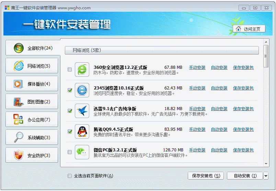The image size is (276, 191).
Task: Click the WeChat PC icon
Action: click(82, 152)
